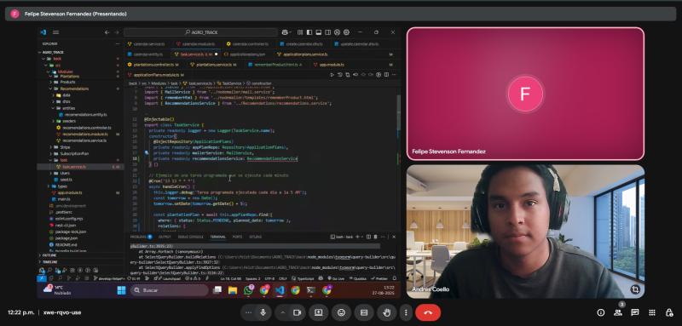Screen dimensions: 682x326
Task: Switch to the OUTPUT panel tab
Action: [165, 237]
